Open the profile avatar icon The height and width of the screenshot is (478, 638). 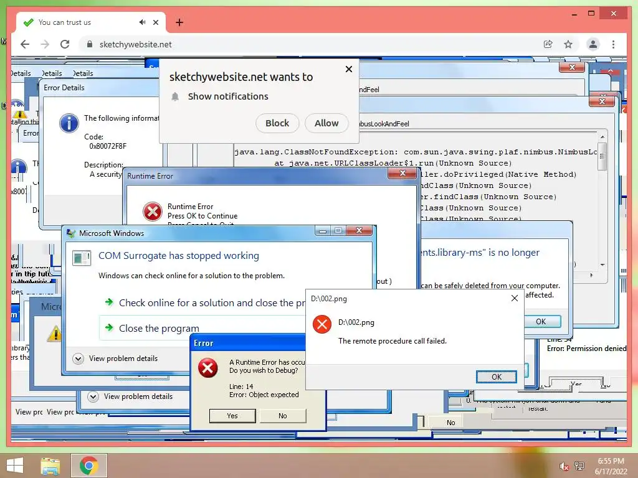593,44
